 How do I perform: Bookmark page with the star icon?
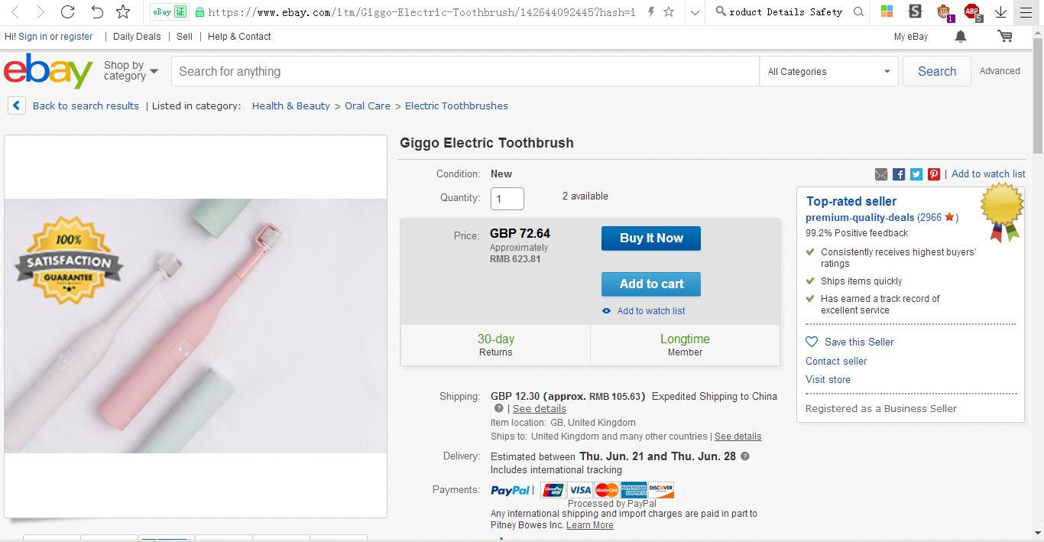coord(123,11)
